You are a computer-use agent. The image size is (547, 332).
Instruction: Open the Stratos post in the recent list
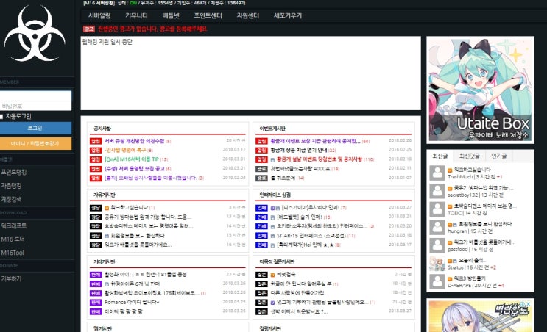pos(473,260)
